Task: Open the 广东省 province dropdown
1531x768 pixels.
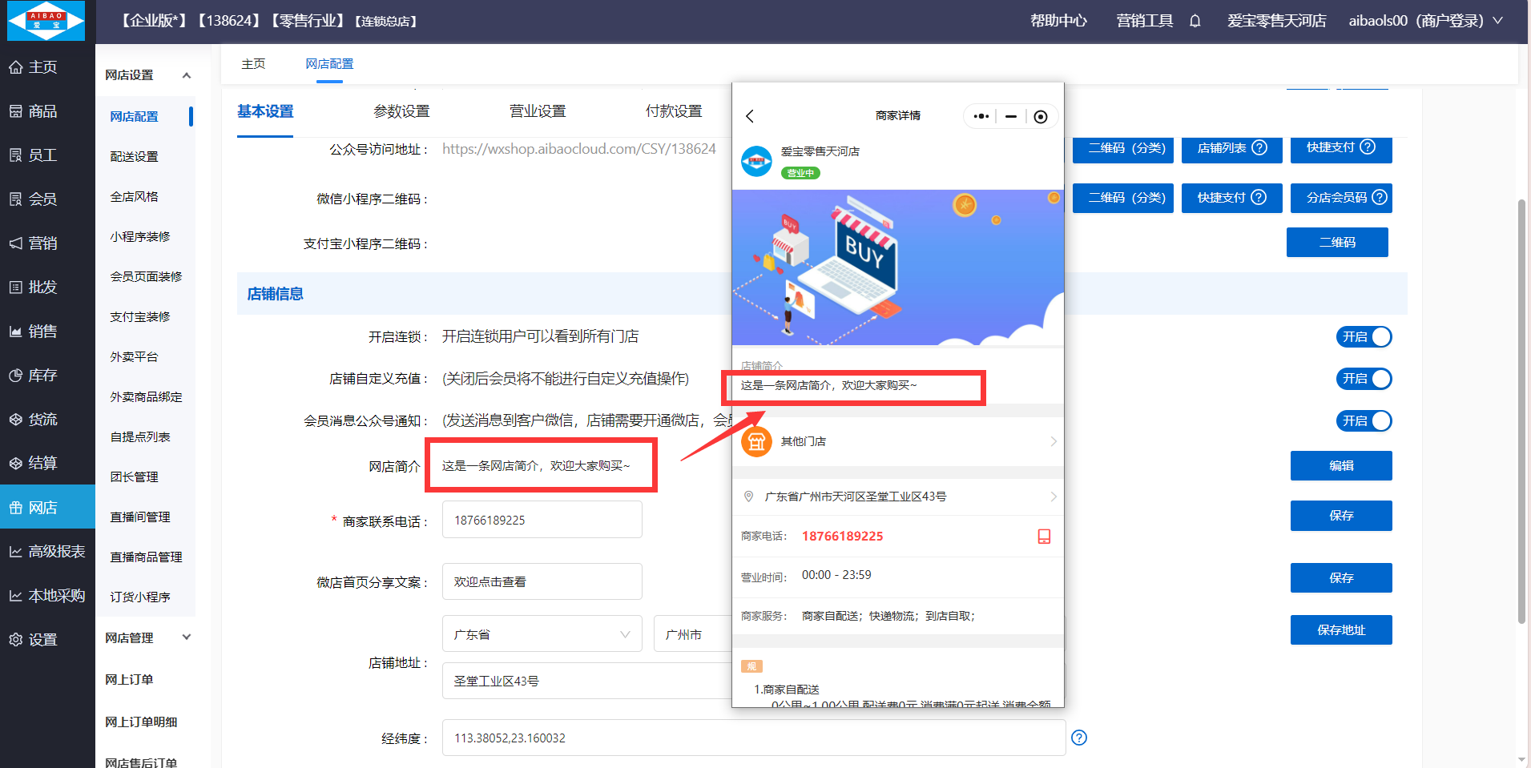Action: point(542,634)
